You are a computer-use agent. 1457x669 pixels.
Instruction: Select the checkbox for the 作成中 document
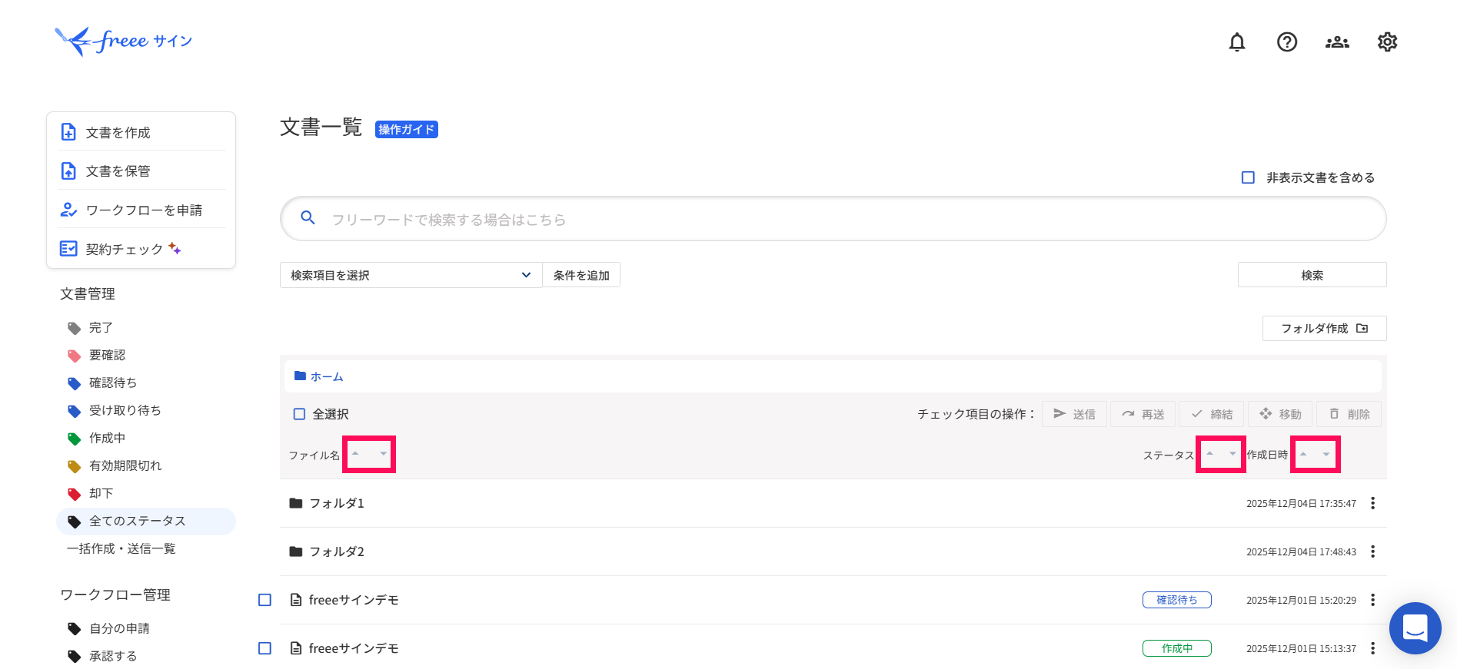coord(264,648)
